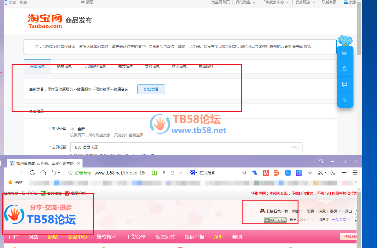Expand more bookmarks chevron
The width and height of the screenshot is (377, 248).
coord(356,182)
